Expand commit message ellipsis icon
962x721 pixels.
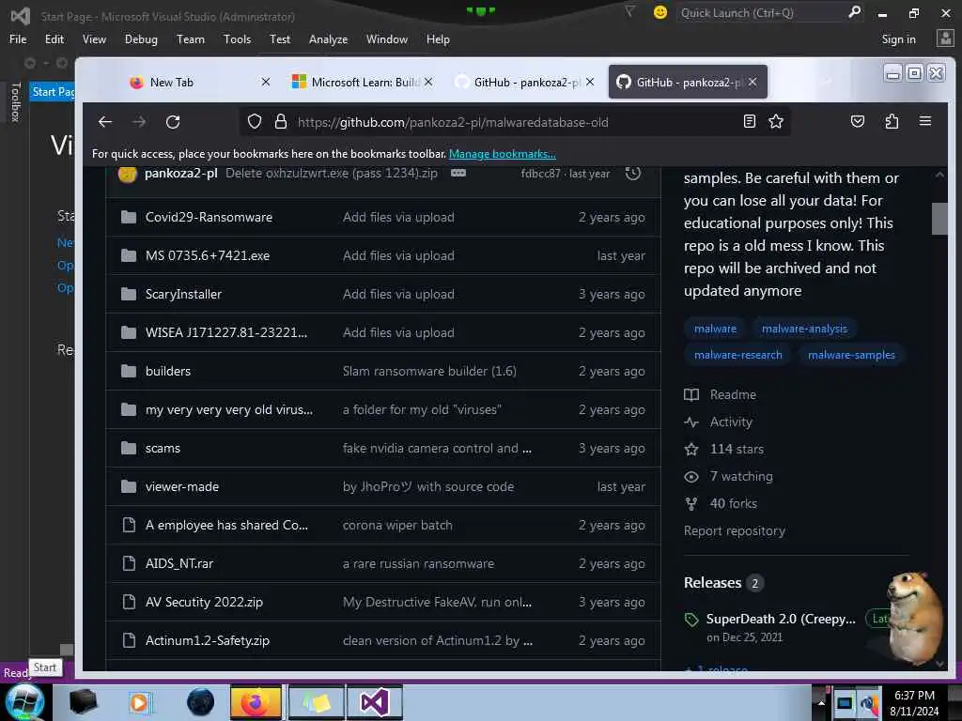pos(458,173)
